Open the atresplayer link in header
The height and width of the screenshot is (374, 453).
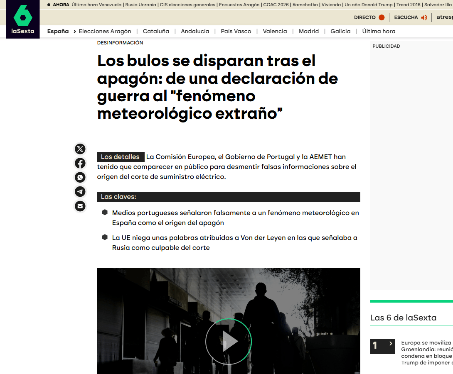445,17
